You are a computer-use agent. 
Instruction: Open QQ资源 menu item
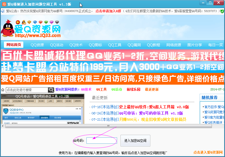(37, 45)
